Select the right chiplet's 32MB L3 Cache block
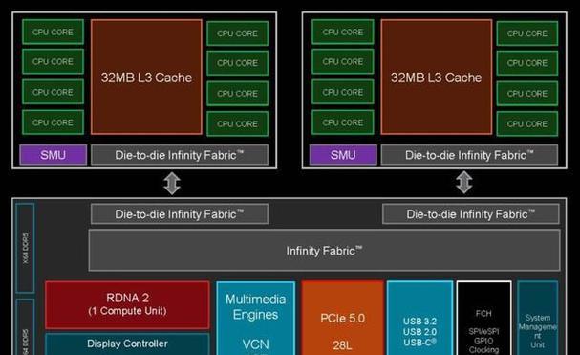 [x=437, y=78]
